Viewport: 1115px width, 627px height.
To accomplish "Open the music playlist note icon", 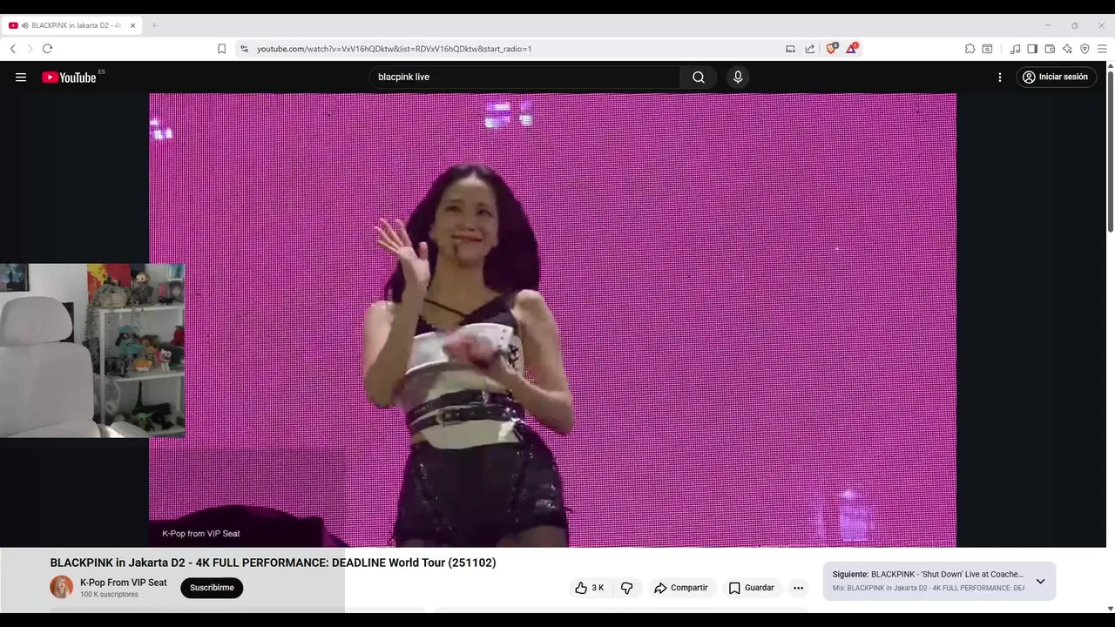I will (1015, 49).
